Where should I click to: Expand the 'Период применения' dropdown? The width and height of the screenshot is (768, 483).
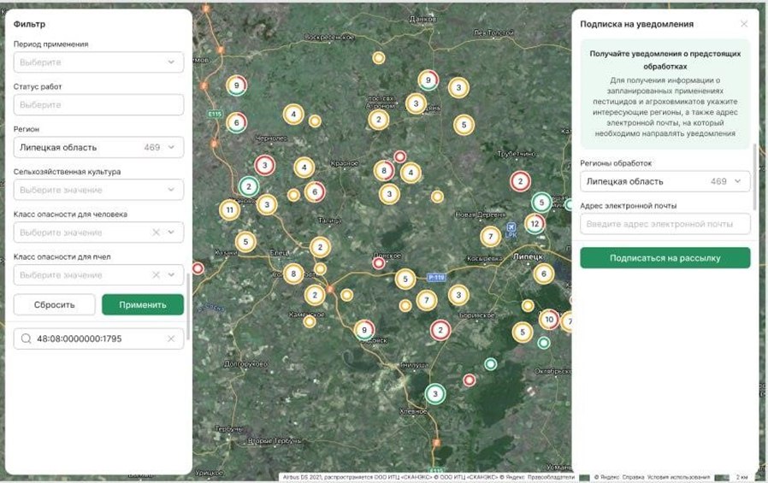(x=172, y=62)
